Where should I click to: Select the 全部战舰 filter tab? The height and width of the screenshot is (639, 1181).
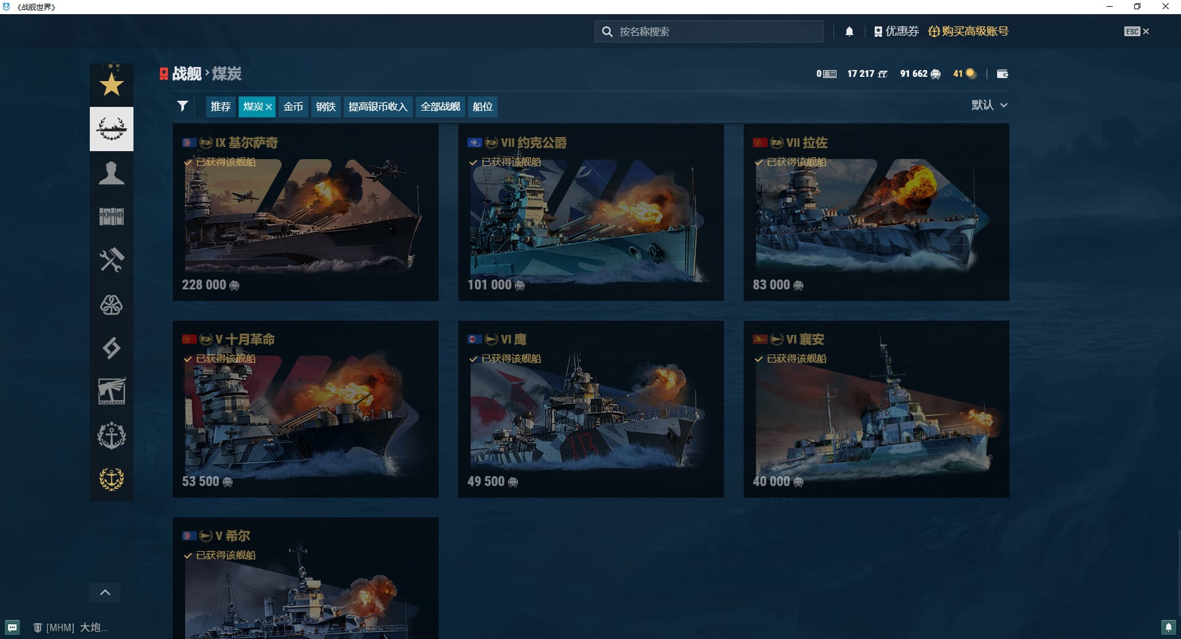440,107
